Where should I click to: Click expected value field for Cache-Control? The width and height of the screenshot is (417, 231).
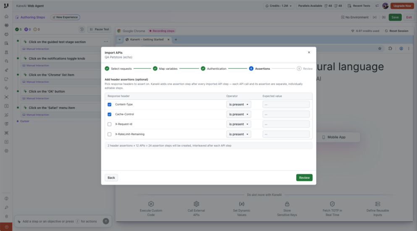(286, 114)
